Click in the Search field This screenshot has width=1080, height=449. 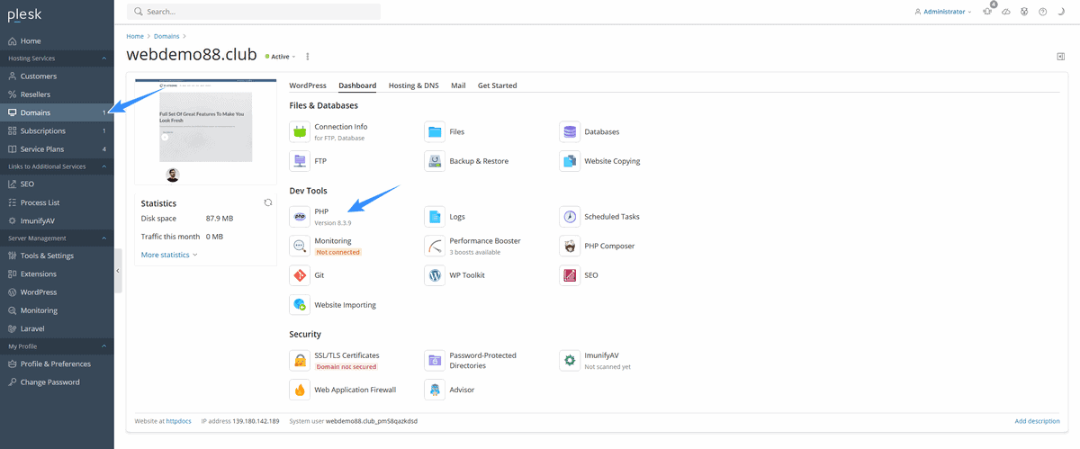pos(254,12)
